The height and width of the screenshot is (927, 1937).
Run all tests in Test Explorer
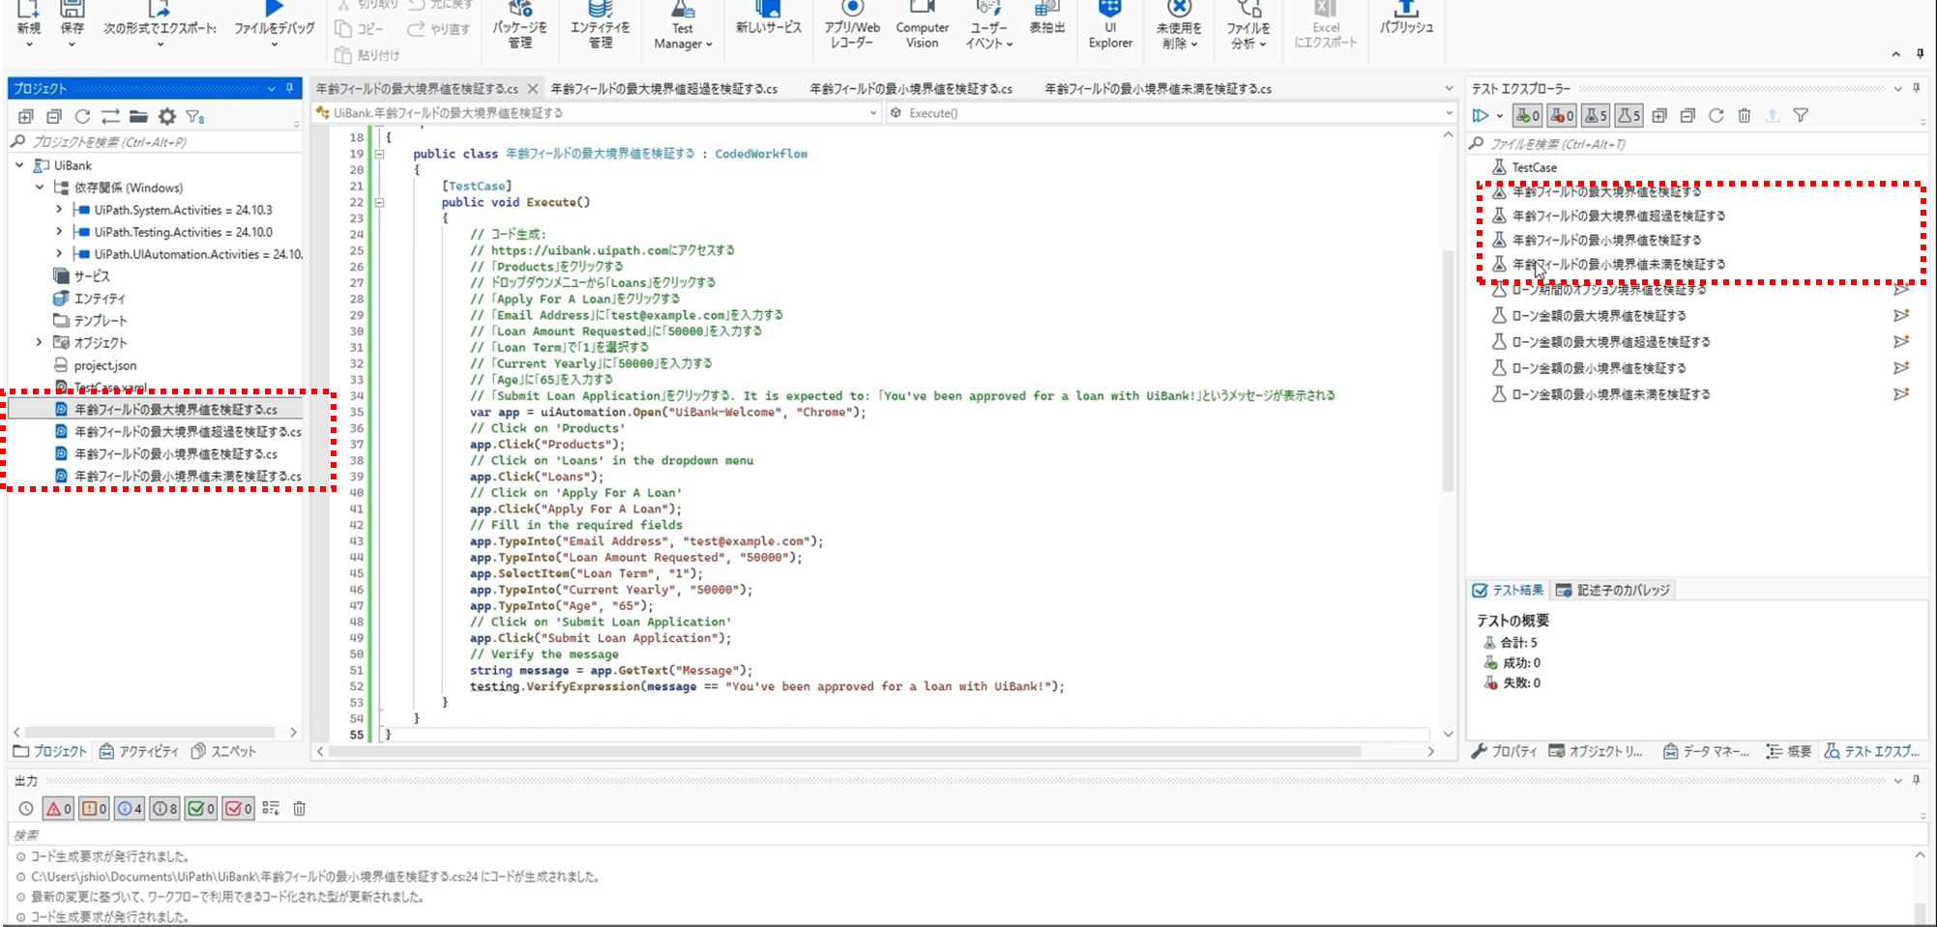point(1481,116)
